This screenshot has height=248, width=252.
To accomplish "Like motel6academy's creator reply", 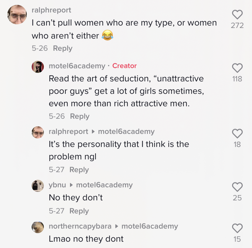I will click(237, 68).
